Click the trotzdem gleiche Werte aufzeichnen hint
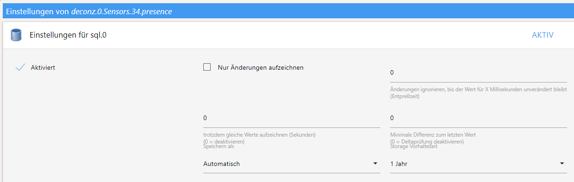Screen dimensions: 574x182 tap(259, 138)
